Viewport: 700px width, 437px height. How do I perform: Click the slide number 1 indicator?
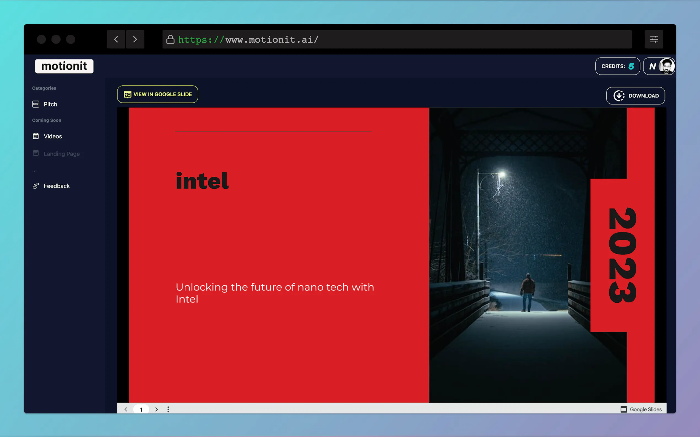[x=141, y=409]
